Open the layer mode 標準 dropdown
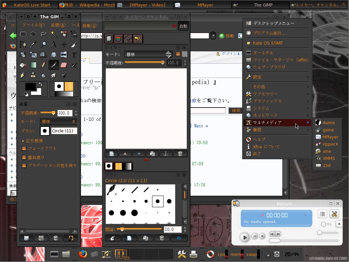Screen dimensions: 349x262 [148, 54]
